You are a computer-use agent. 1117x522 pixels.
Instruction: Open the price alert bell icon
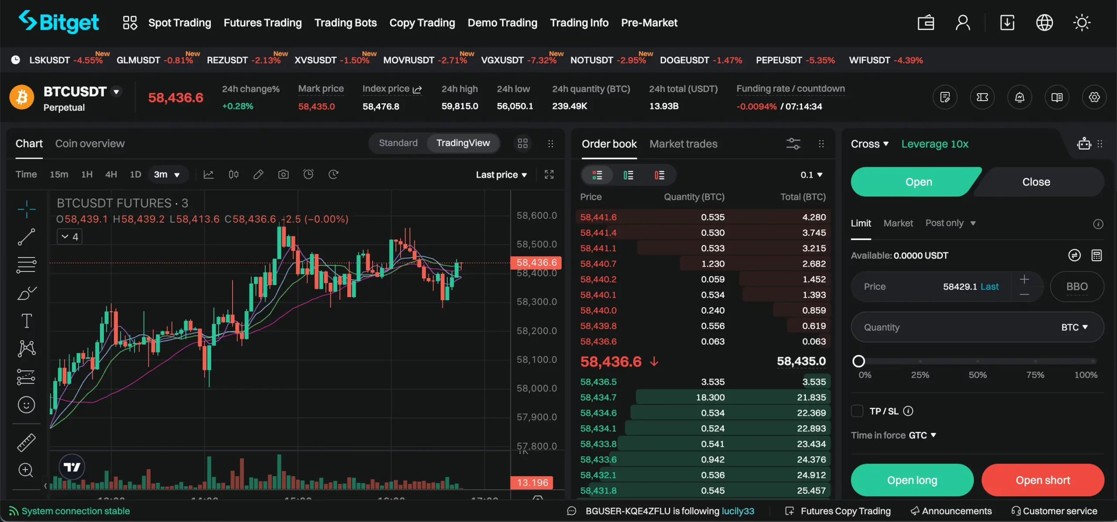pos(1020,97)
